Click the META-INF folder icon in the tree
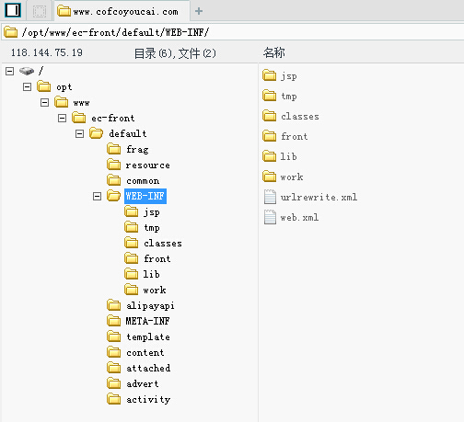 tap(114, 321)
